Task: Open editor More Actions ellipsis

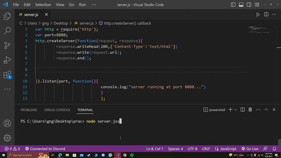Action: (274, 14)
